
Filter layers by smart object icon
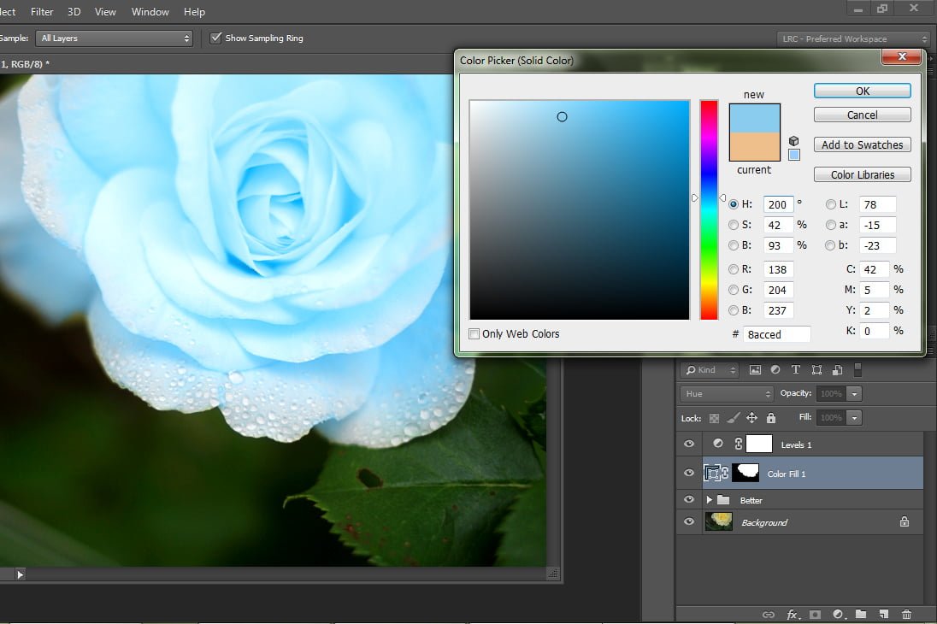pyautogui.click(x=837, y=370)
